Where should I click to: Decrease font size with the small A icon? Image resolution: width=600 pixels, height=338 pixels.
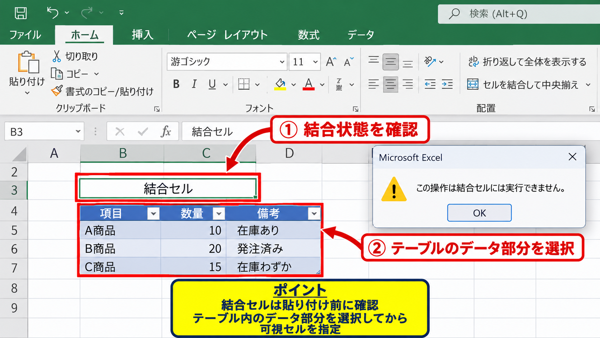(348, 62)
